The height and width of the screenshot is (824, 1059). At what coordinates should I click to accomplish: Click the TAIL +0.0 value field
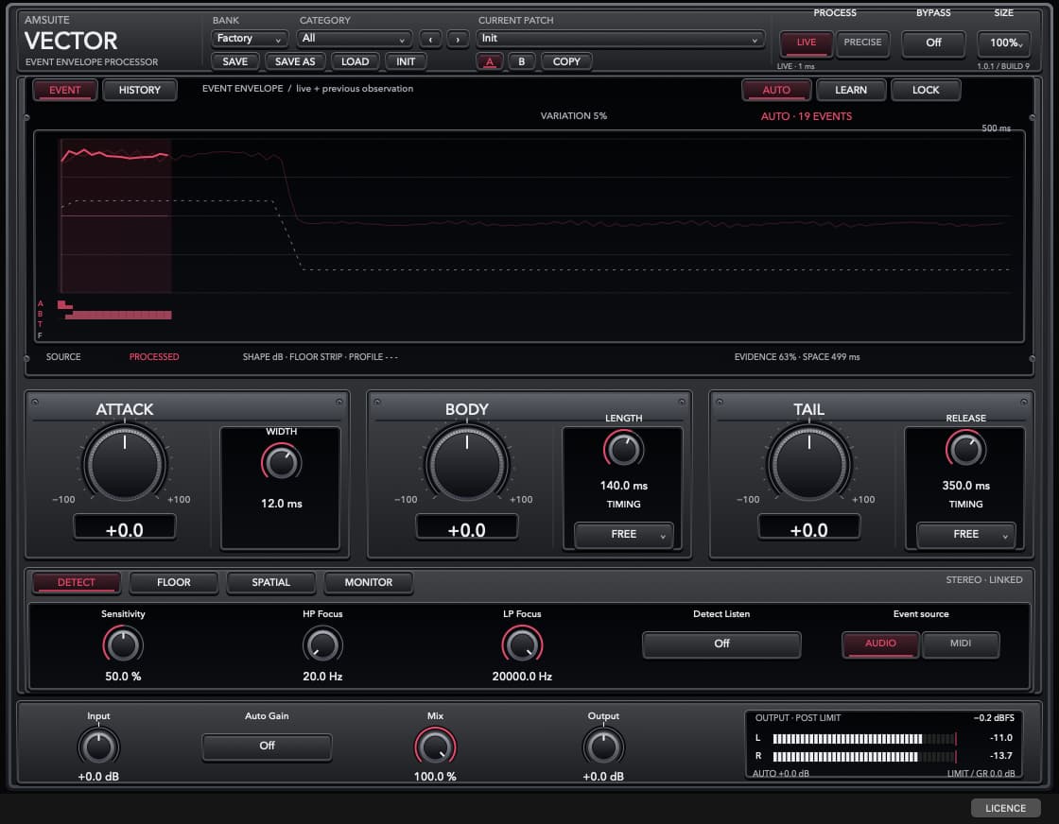(x=809, y=527)
